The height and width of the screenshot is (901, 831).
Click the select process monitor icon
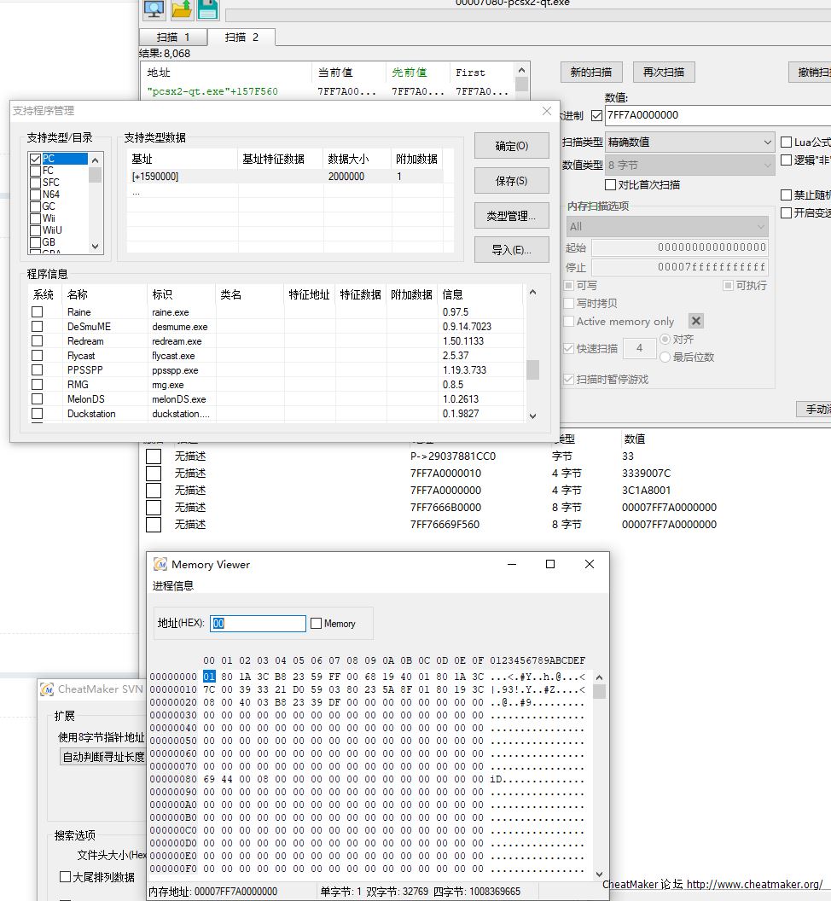click(x=154, y=9)
